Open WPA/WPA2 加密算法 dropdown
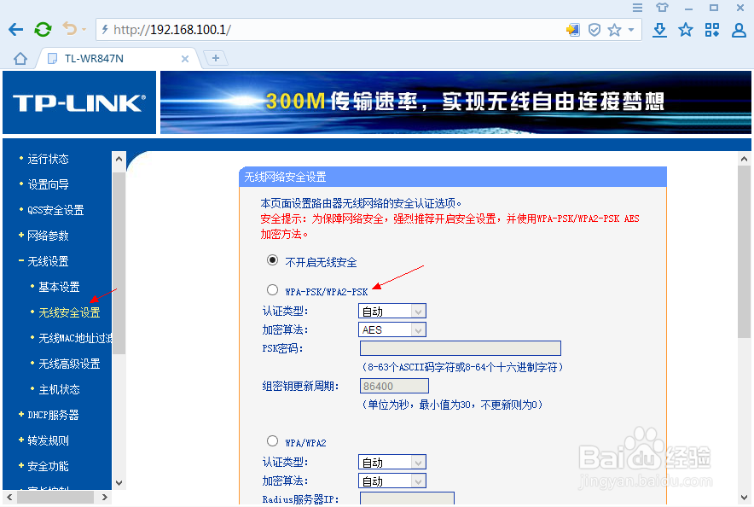The width and height of the screenshot is (754, 507). point(391,481)
